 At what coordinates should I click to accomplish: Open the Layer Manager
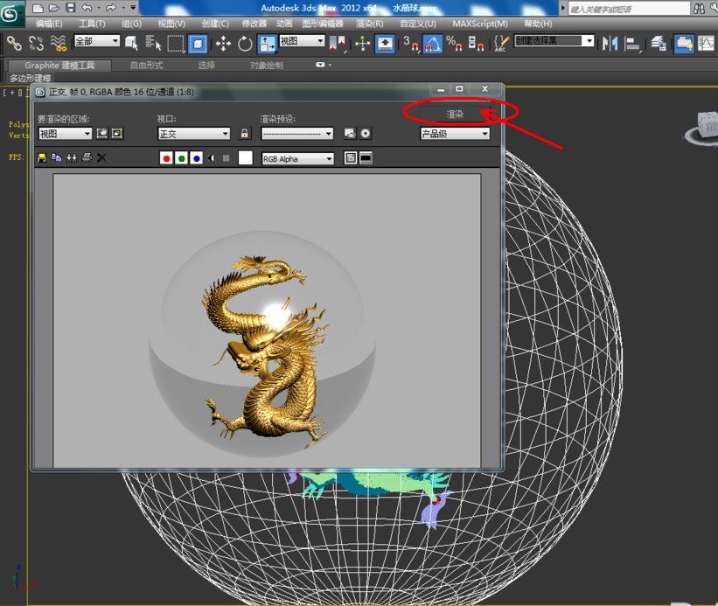tap(658, 44)
